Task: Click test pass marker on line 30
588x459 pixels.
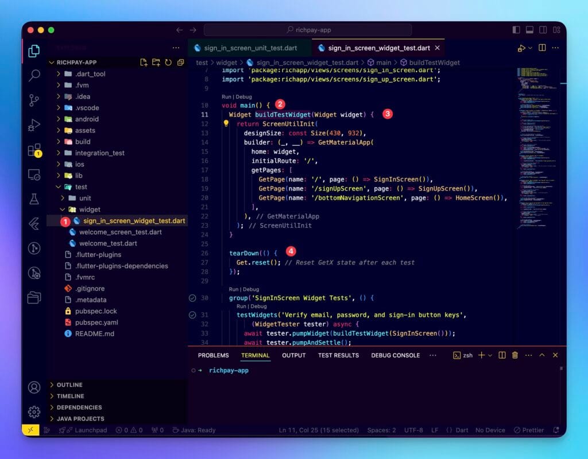Action: coord(192,298)
